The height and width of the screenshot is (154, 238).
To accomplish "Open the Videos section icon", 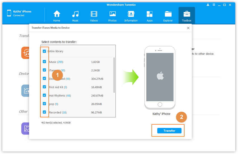I will click(x=94, y=14).
